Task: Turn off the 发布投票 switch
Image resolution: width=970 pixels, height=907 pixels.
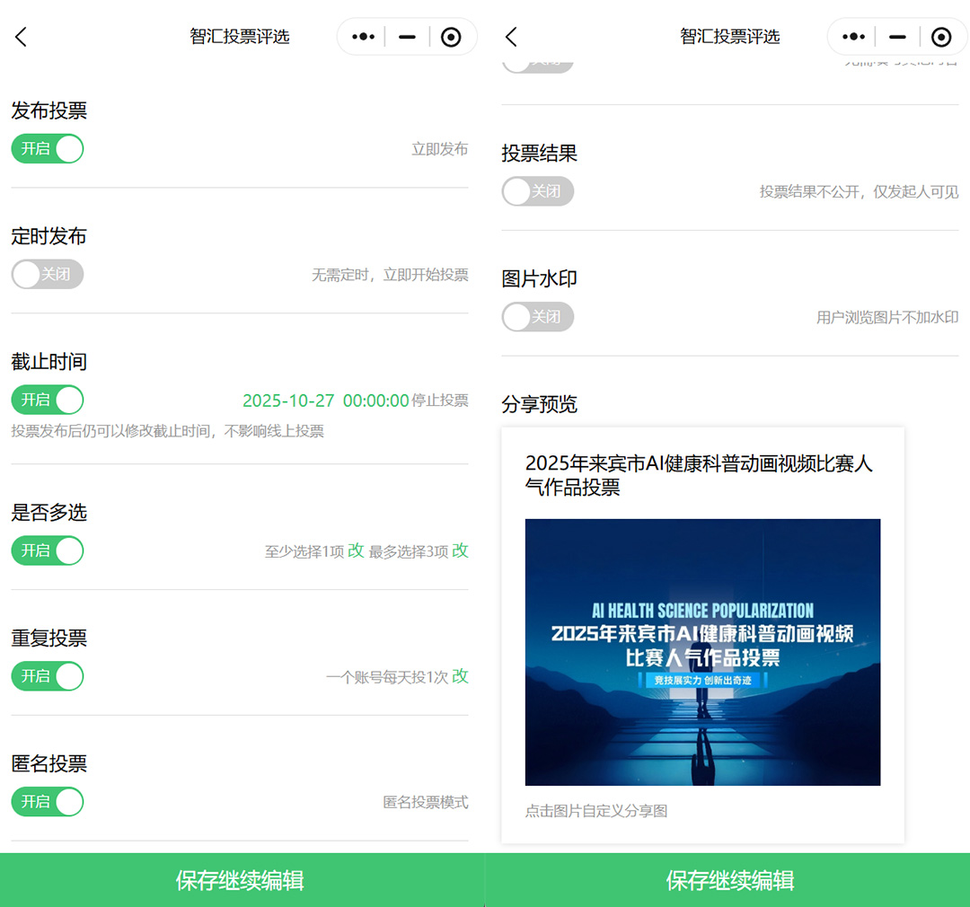Action: pyautogui.click(x=48, y=149)
